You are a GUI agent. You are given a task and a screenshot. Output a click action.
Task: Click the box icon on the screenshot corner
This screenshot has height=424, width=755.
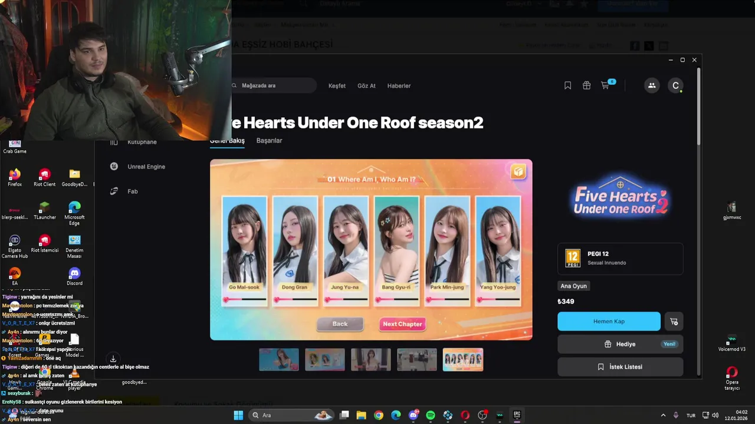pos(518,171)
